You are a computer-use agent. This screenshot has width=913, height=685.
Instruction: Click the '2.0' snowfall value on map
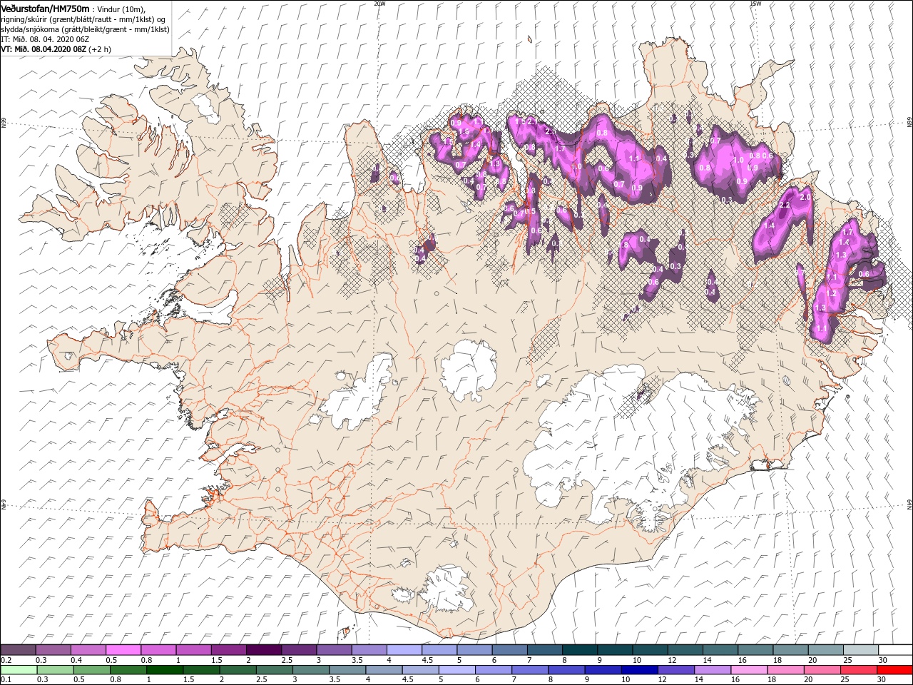(x=806, y=197)
